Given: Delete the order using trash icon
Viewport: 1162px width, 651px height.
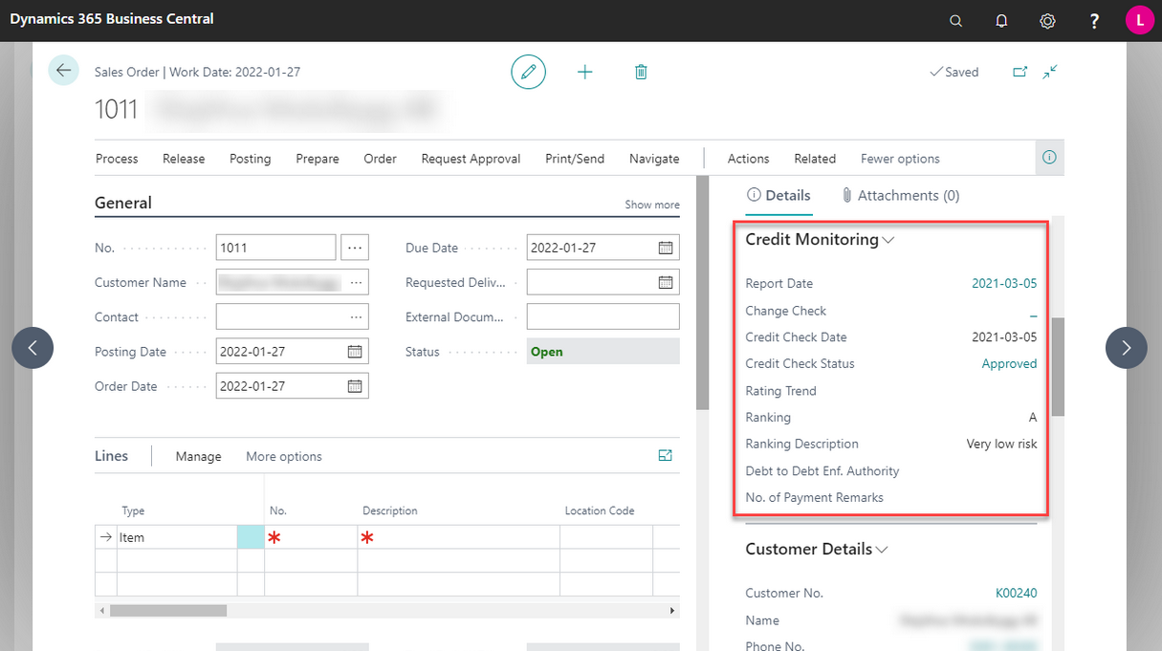Looking at the screenshot, I should click(x=641, y=72).
